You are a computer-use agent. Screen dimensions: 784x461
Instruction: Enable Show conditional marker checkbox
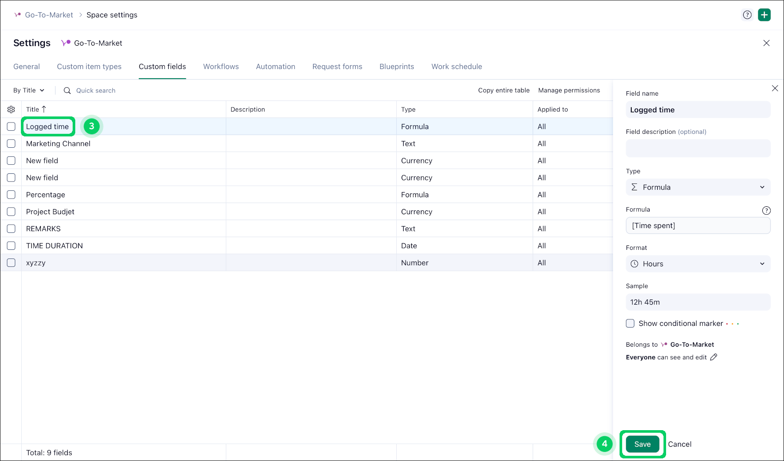[630, 323]
